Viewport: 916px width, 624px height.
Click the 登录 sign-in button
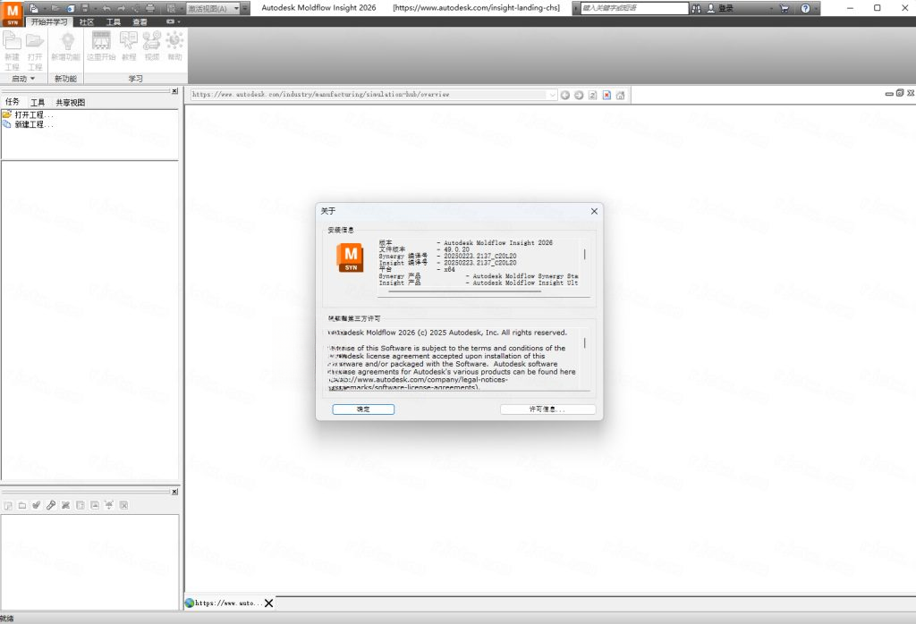[720, 9]
